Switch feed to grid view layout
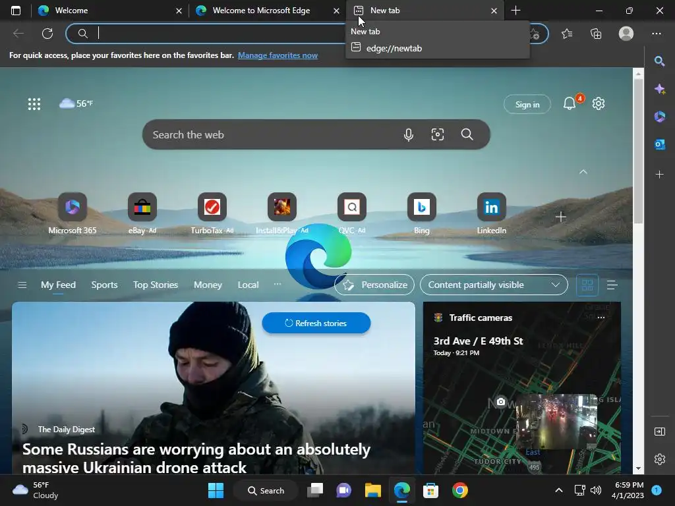 (x=587, y=285)
